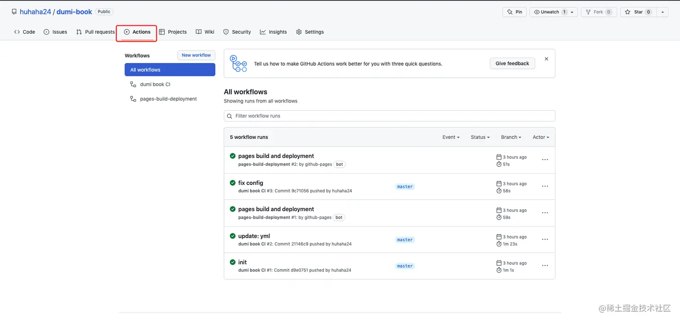Click the New workflow button
The image size is (680, 322).
click(x=196, y=55)
